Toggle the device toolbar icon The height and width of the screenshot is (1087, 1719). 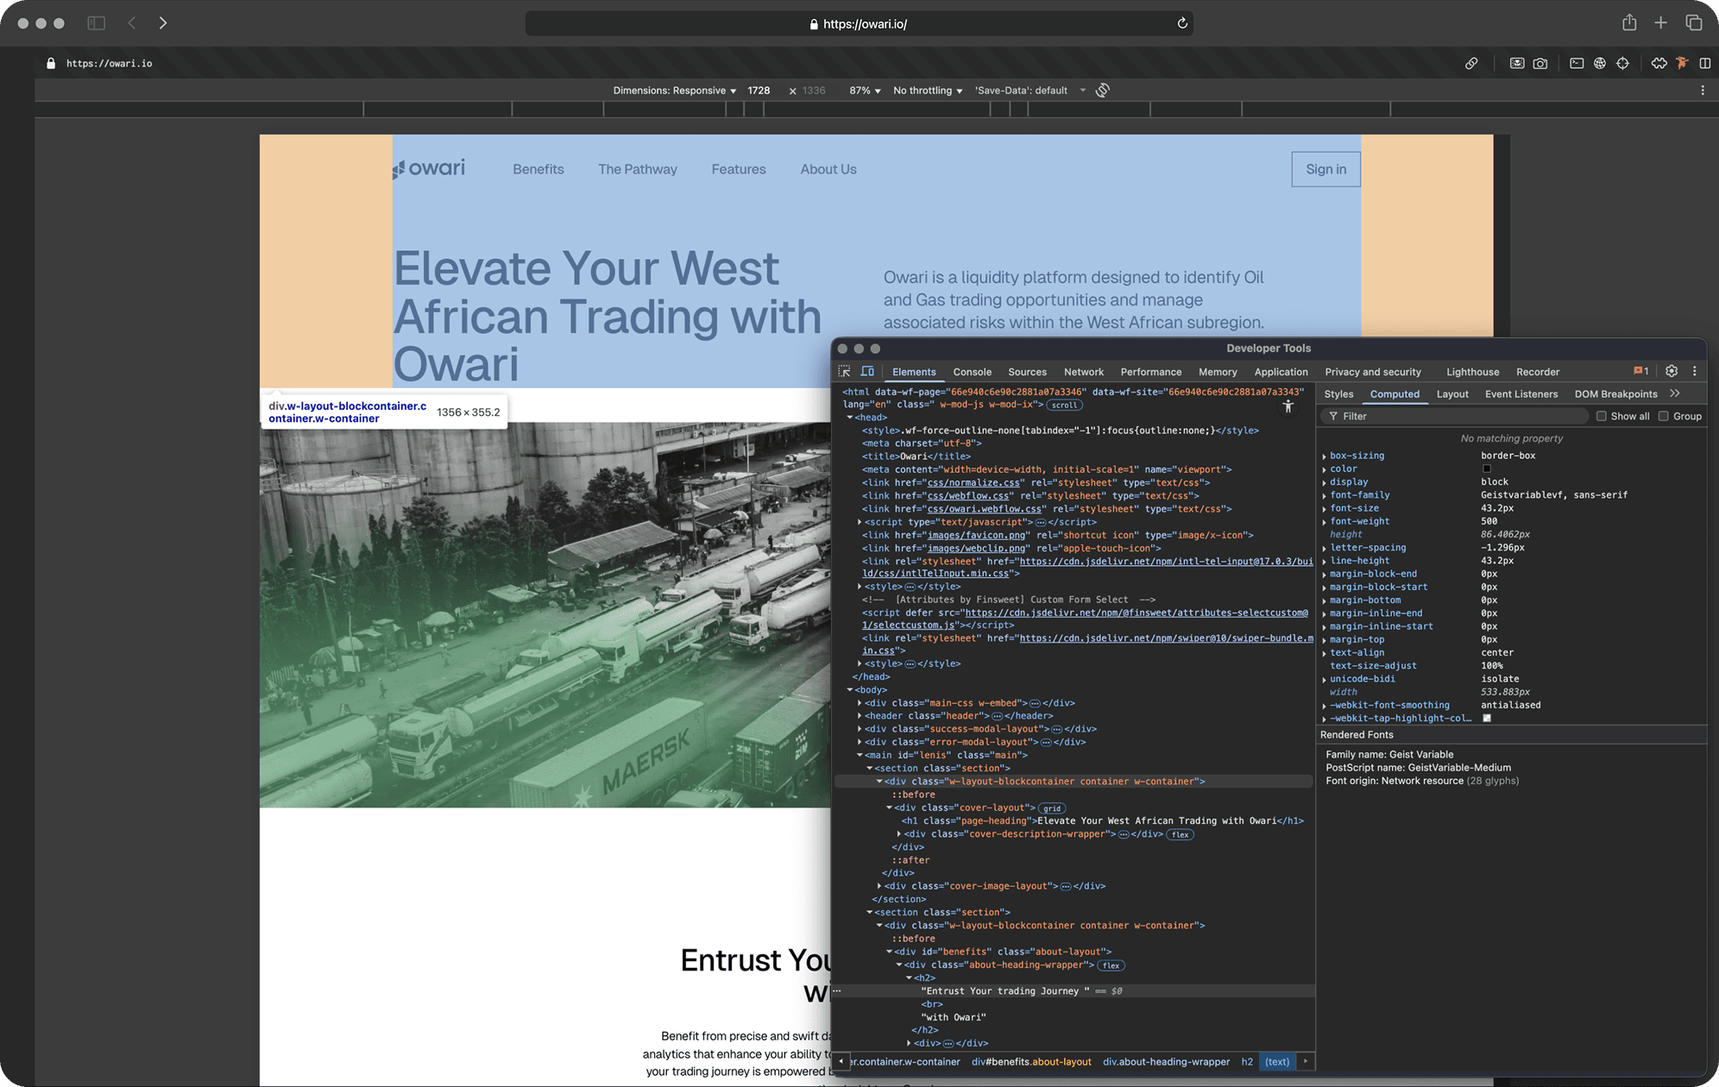click(x=867, y=372)
